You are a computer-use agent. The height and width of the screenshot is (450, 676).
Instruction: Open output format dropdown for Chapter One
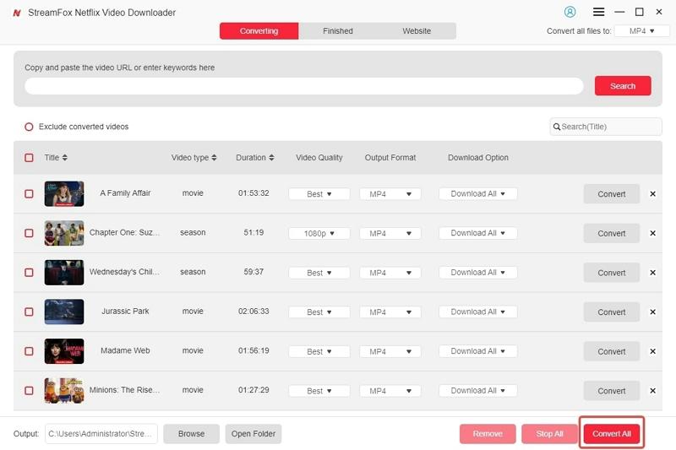[x=390, y=233]
